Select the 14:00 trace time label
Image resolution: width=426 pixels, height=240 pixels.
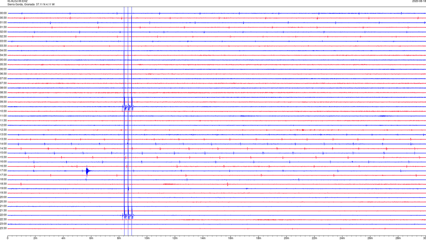pos(3,144)
